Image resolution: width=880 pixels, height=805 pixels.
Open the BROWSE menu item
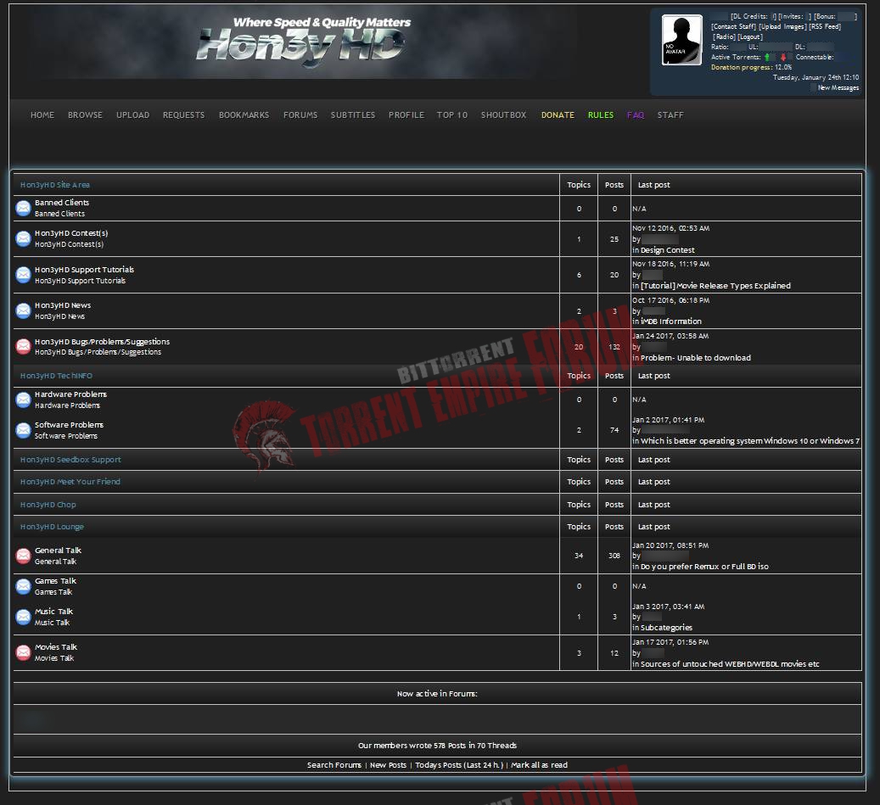tap(86, 115)
